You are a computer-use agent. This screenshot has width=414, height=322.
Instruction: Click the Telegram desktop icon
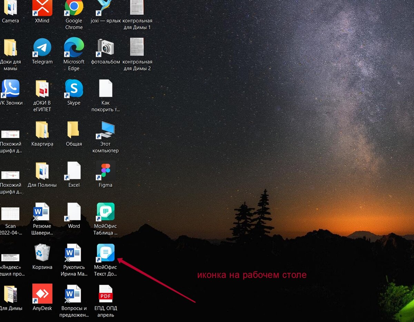point(42,48)
